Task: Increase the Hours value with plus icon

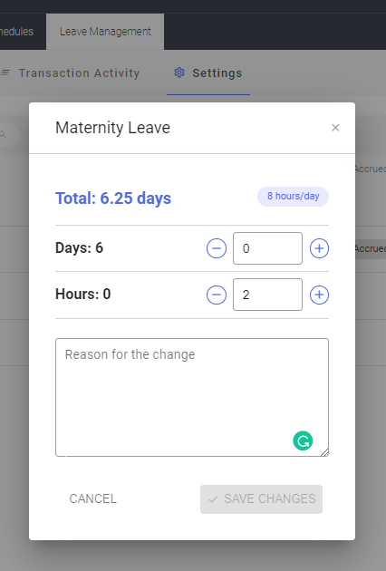Action: click(x=319, y=295)
